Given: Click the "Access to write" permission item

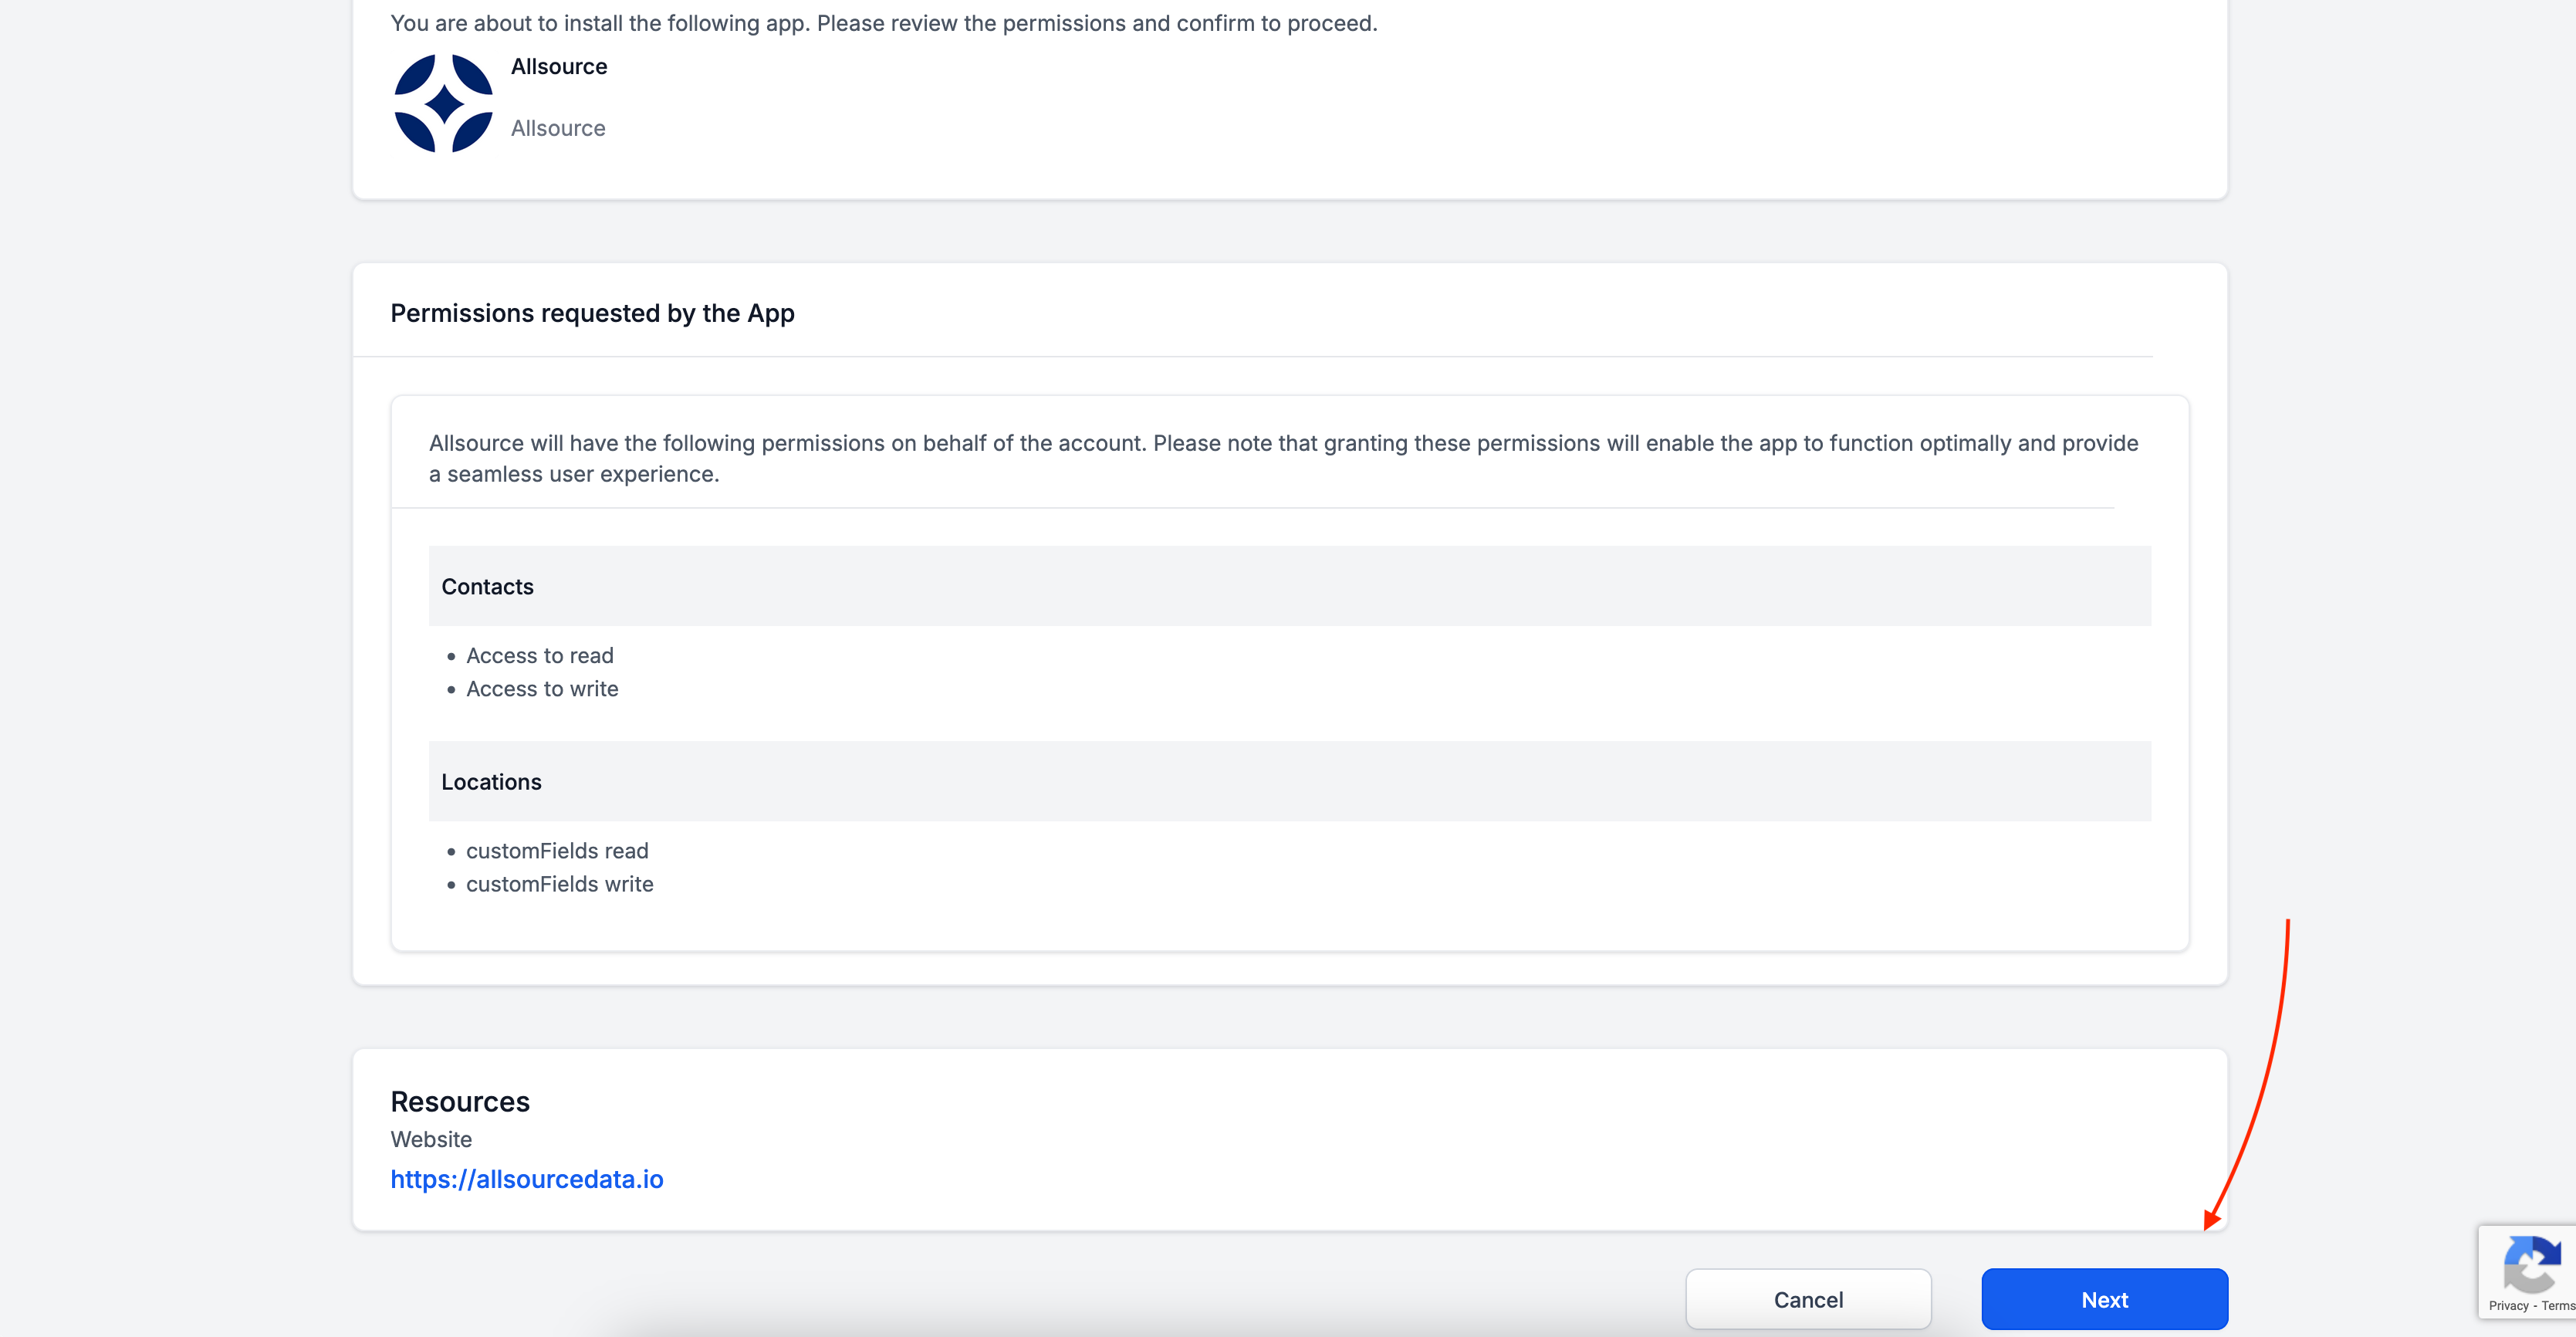Looking at the screenshot, I should (x=541, y=689).
